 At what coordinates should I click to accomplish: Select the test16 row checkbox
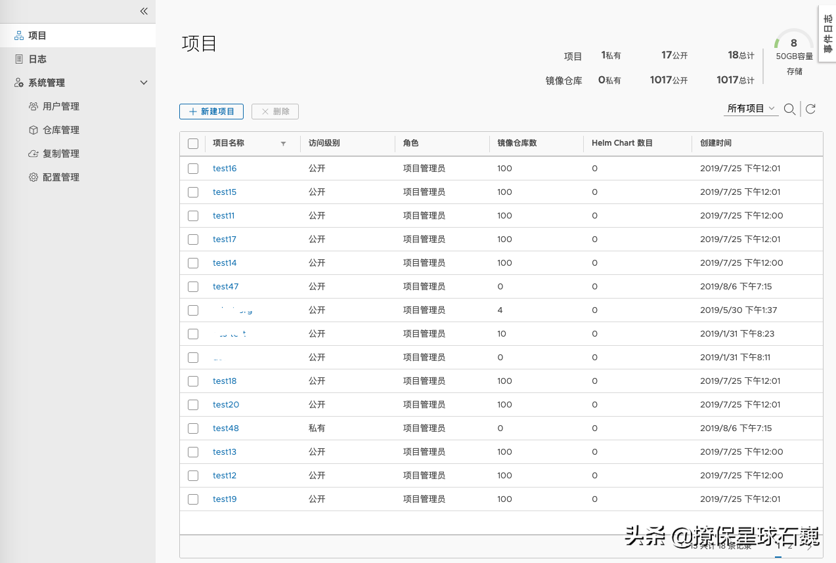click(193, 169)
